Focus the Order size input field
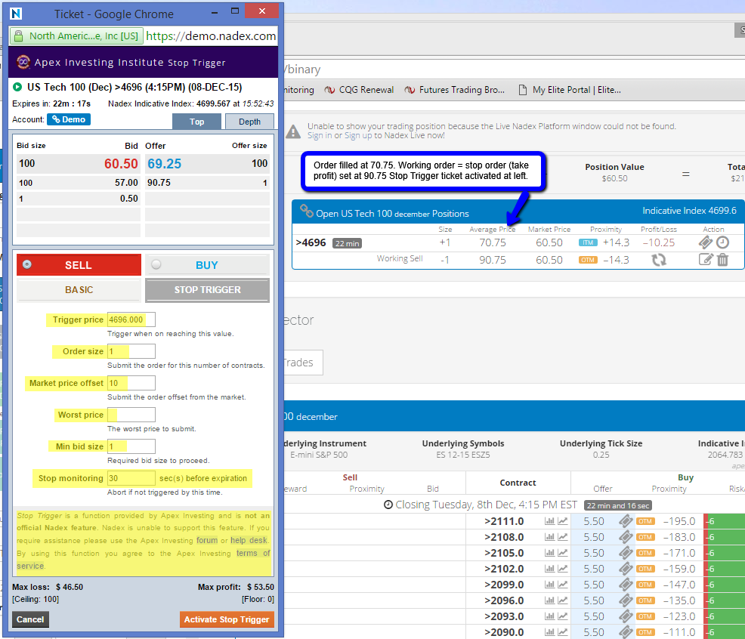 tap(131, 351)
